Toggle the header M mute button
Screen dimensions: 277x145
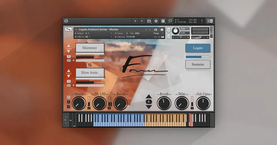pyautogui.click(x=169, y=36)
